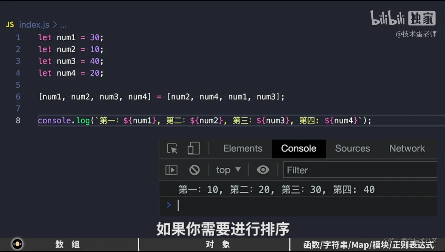Expand the ellipsis breadcrumb after index.js
Viewport: 445px width, 252px height.
(x=63, y=25)
